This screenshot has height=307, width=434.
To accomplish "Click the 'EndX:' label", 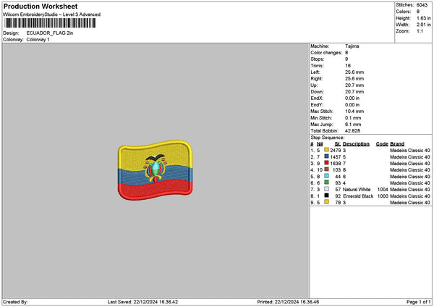I will 317,98.
